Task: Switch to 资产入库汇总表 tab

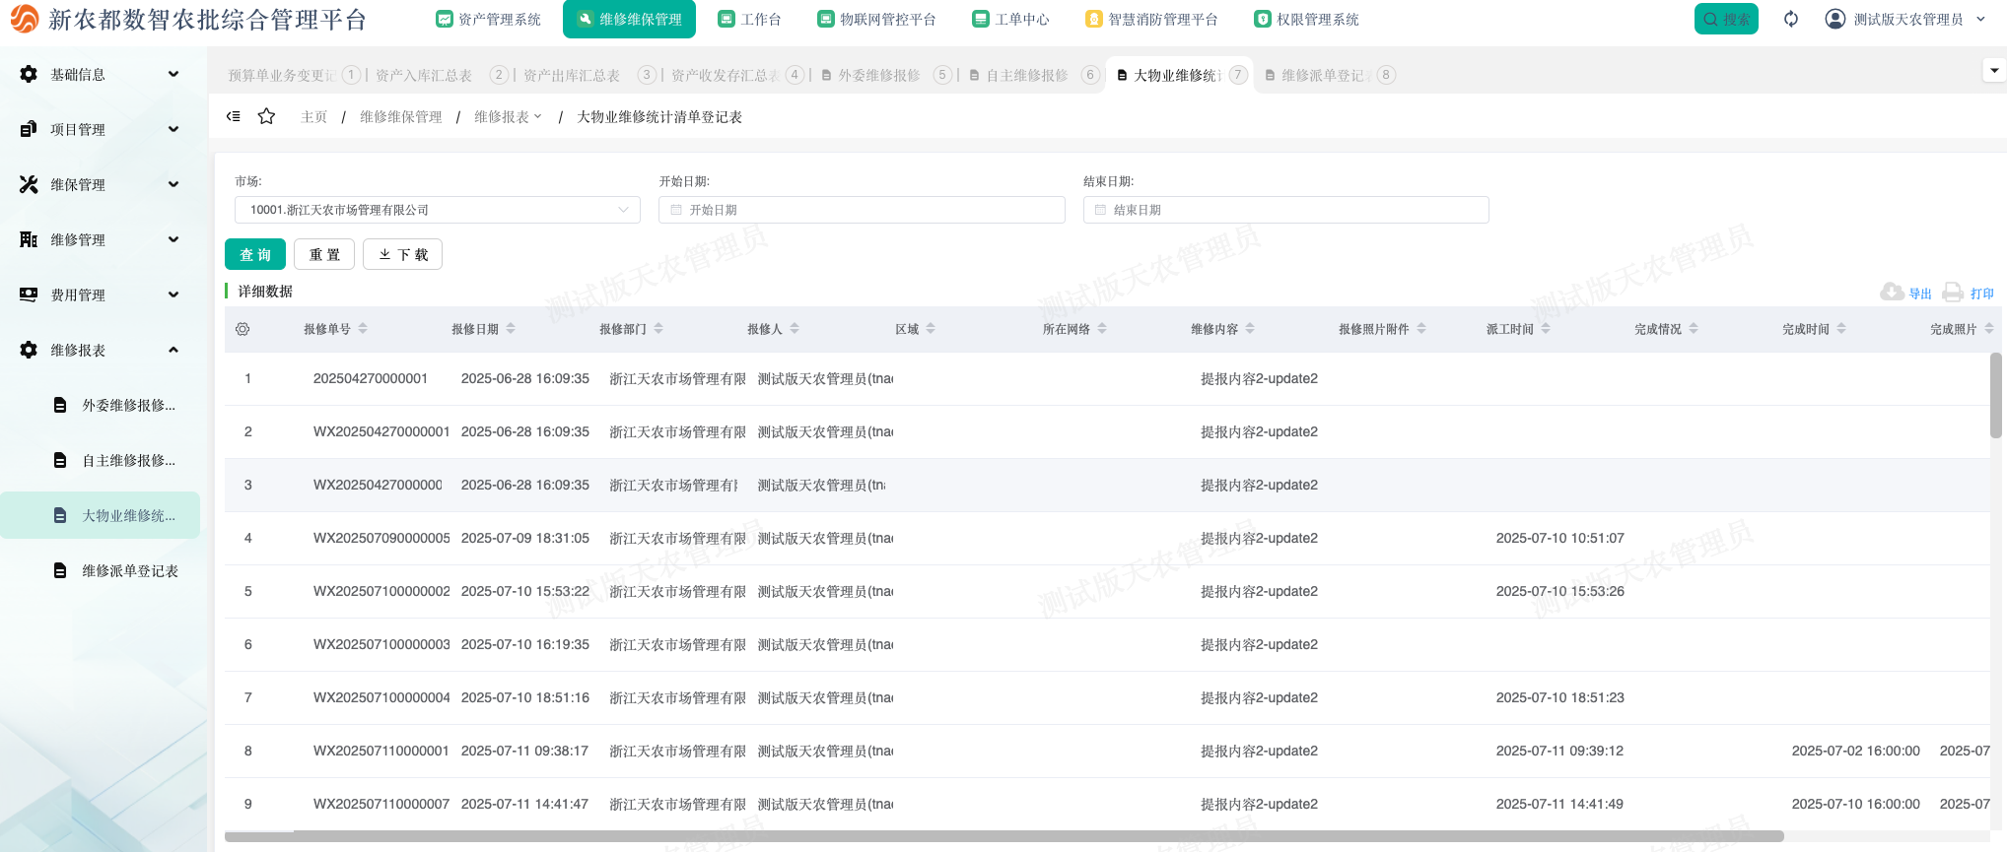Action: click(x=424, y=75)
